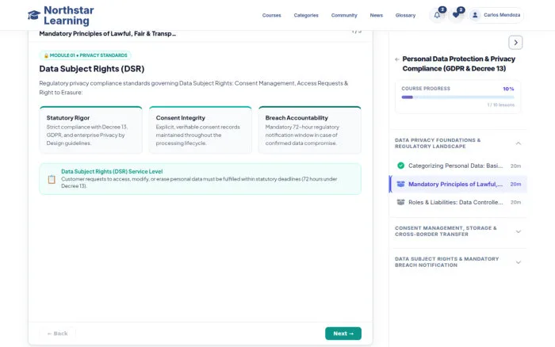Click the lesson icon beside Mandatory Principles of Lawful

400,184
